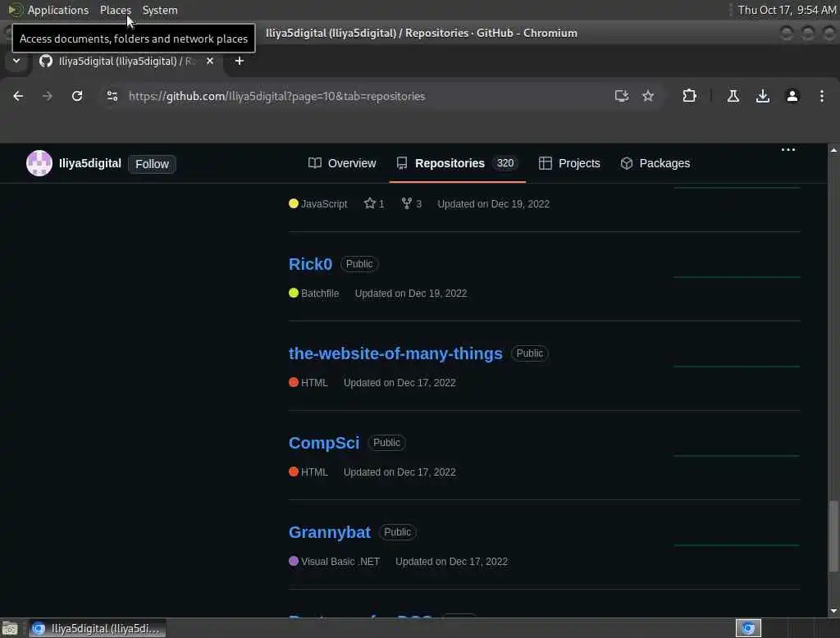This screenshot has height=638, width=840.
Task: Open the Grannybat repository
Action: pos(330,532)
